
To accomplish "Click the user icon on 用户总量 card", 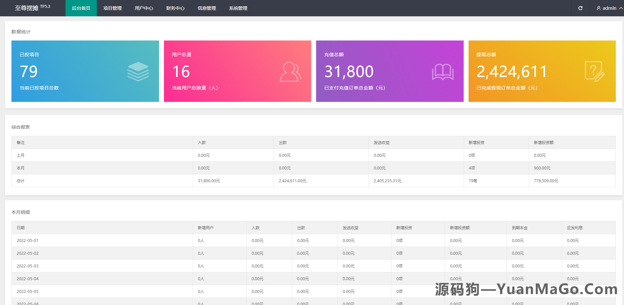I will [x=290, y=71].
